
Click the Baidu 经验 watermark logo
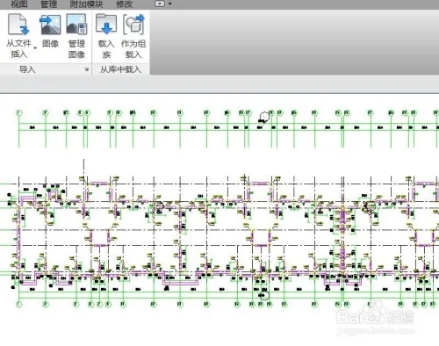(376, 317)
